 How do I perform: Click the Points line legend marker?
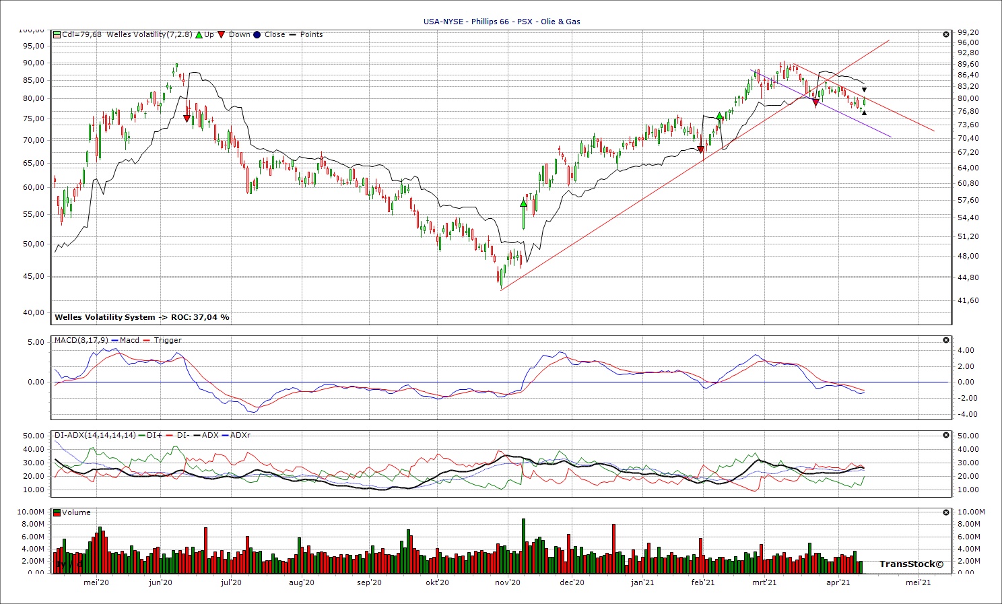pos(293,34)
